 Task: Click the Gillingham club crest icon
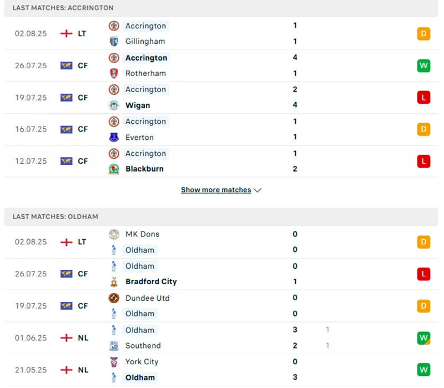click(x=114, y=41)
